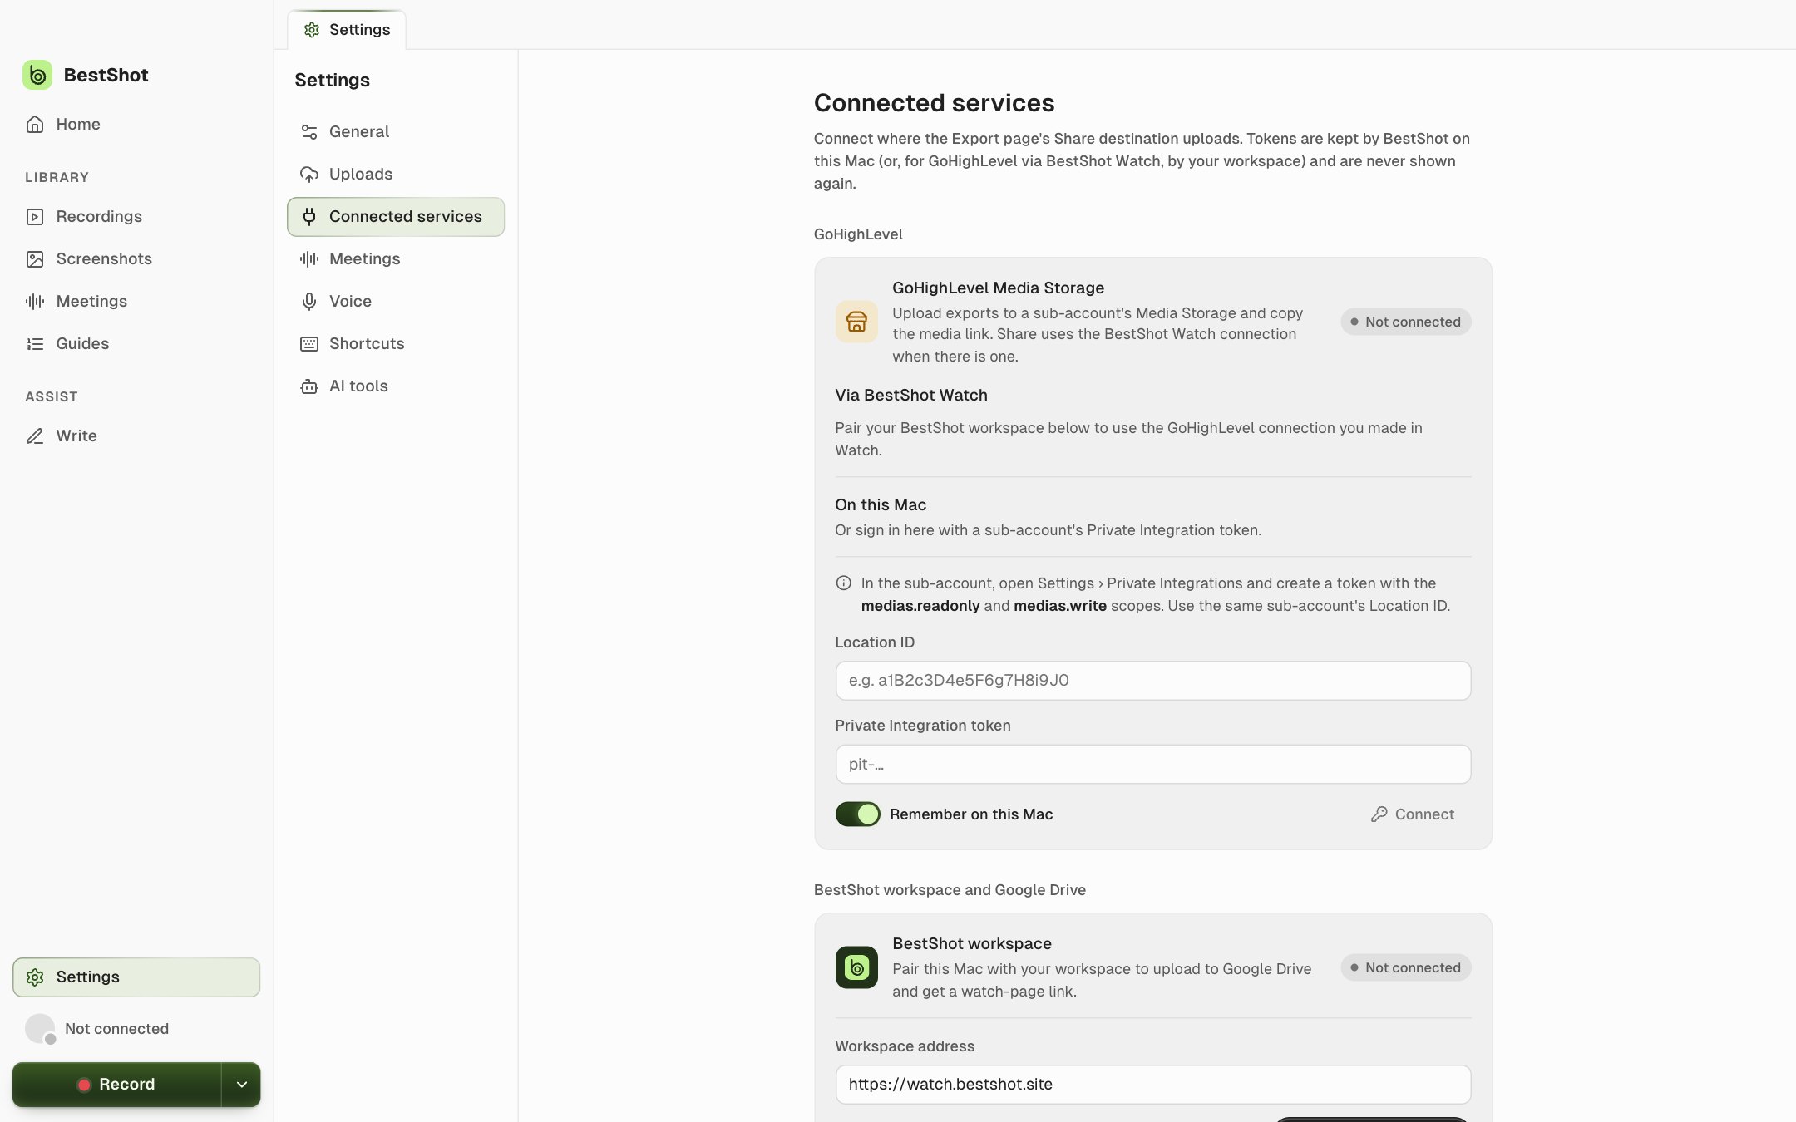
Task: Open the Guides list
Action: point(136,343)
